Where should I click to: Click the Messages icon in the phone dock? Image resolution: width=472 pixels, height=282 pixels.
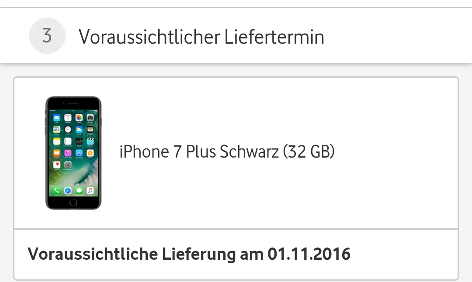point(79,191)
